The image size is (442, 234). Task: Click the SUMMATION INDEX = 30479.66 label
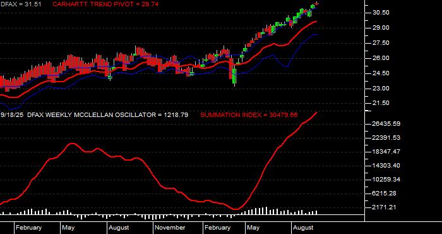249,115
